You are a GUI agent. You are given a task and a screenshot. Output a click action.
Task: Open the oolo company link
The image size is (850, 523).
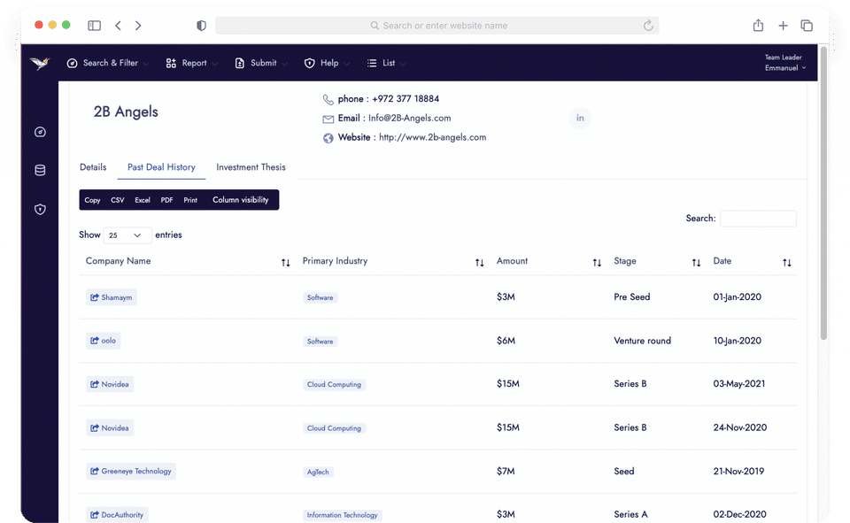point(103,341)
